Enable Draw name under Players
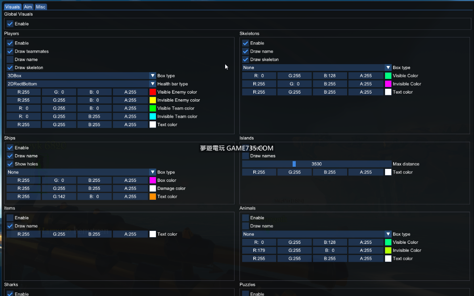474x296 pixels. point(10,59)
